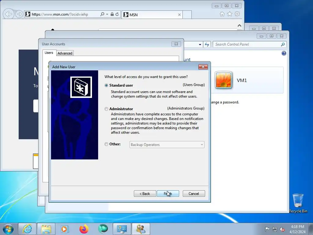Switch to User Accounts keys taskbar button
Screen dimensions: 313x235
coord(141,229)
